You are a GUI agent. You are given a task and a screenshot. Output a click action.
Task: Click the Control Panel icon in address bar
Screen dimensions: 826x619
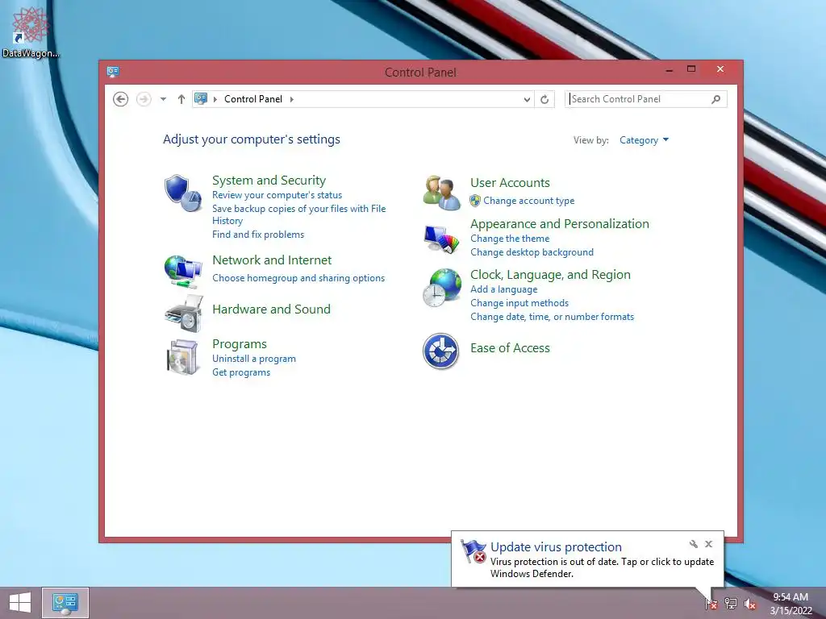point(201,98)
